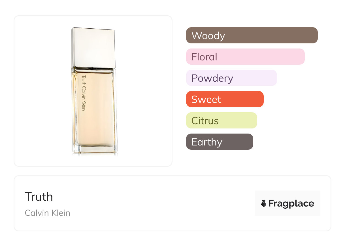Click the word Woody in the top bar
Screen dimensions: 345x245
pos(208,36)
